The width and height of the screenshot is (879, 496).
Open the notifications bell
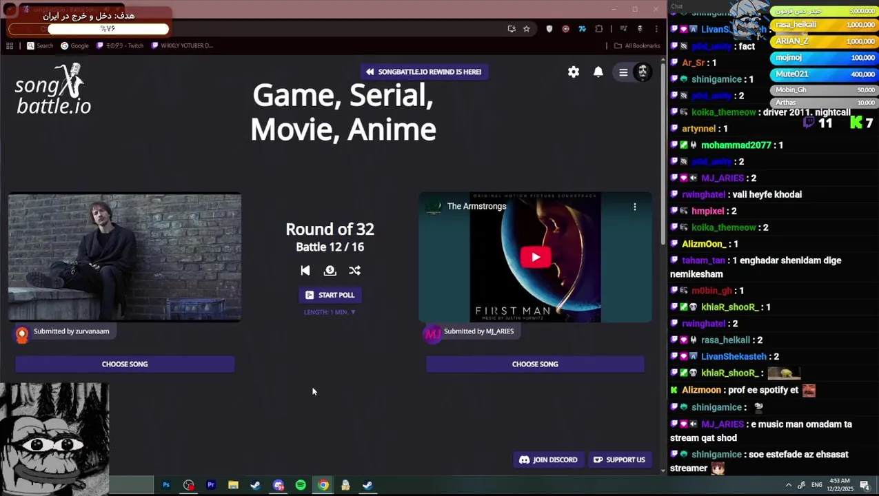pyautogui.click(x=598, y=72)
